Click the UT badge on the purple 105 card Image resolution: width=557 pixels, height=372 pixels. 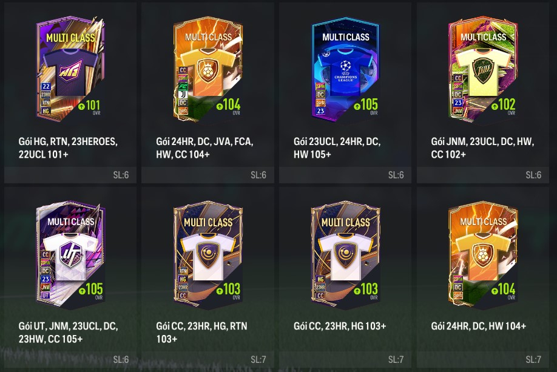(x=46, y=296)
